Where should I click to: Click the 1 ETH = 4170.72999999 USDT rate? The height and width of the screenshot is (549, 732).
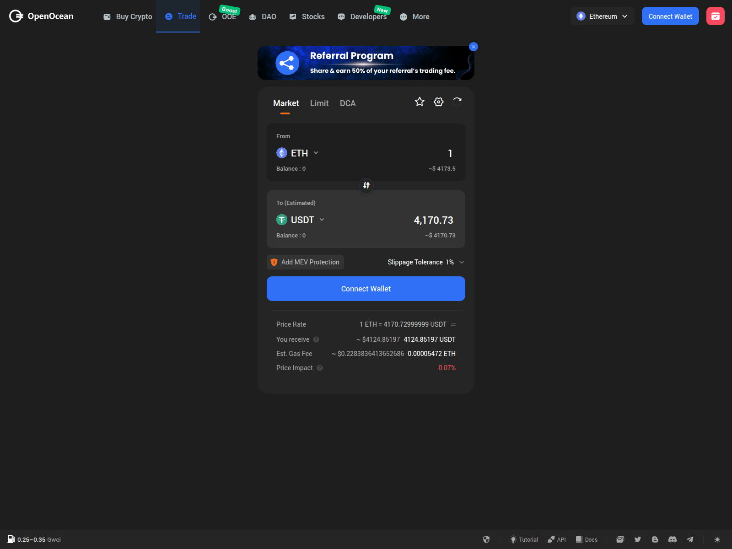[403, 324]
